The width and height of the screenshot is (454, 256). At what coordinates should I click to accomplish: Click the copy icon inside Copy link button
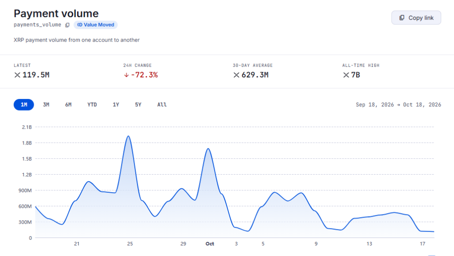click(402, 18)
